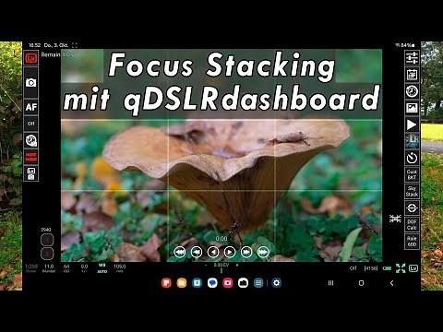Open the blue chat bubble messages app
Screen dimensions: 443x332
coord(212,283)
